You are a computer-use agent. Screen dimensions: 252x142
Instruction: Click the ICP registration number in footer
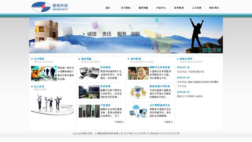click(135, 133)
